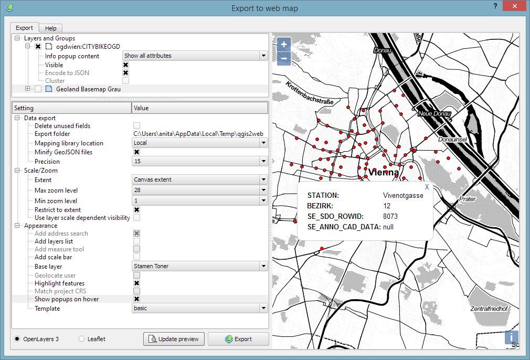Enable Add layers list checkbox
This screenshot has width=530, height=360.
pyautogui.click(x=136, y=241)
